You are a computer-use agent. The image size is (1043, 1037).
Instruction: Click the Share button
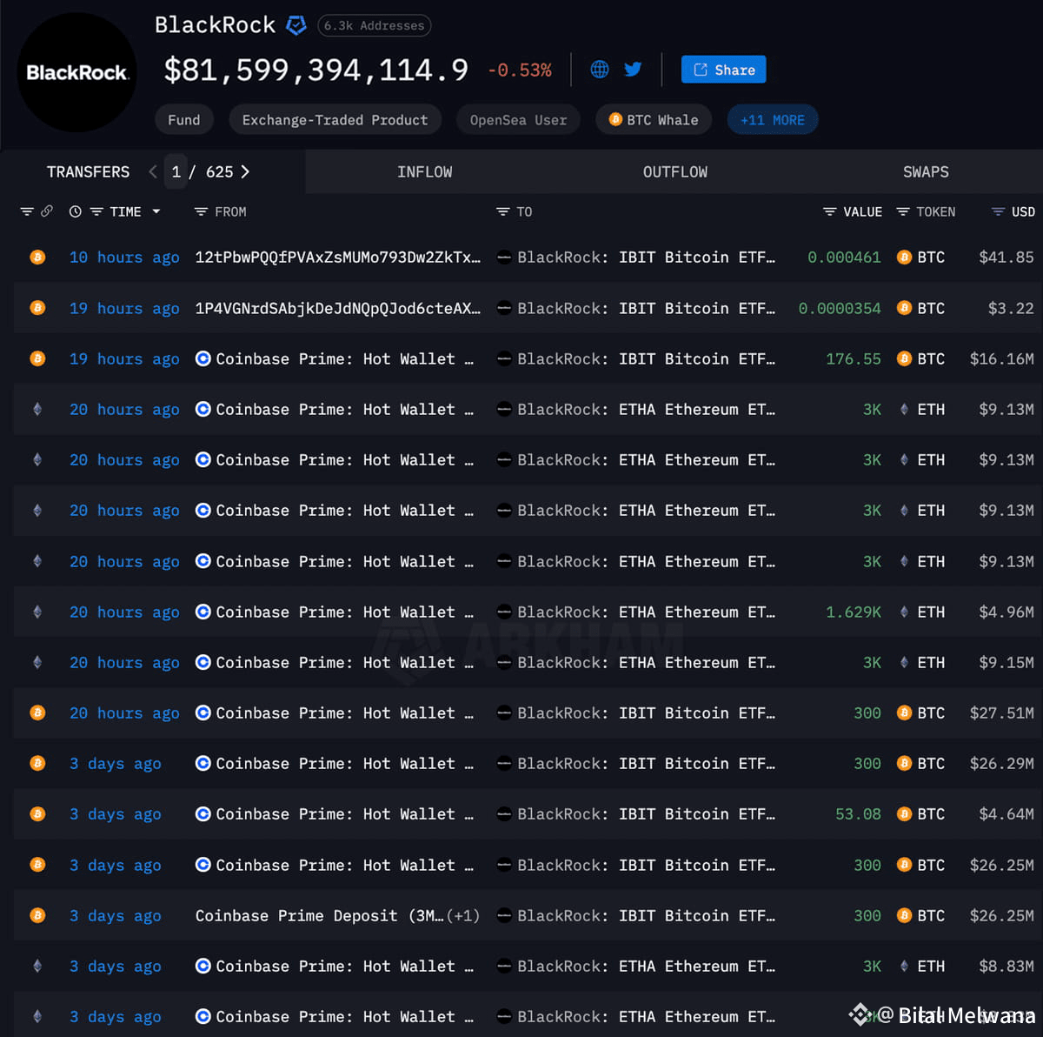723,70
